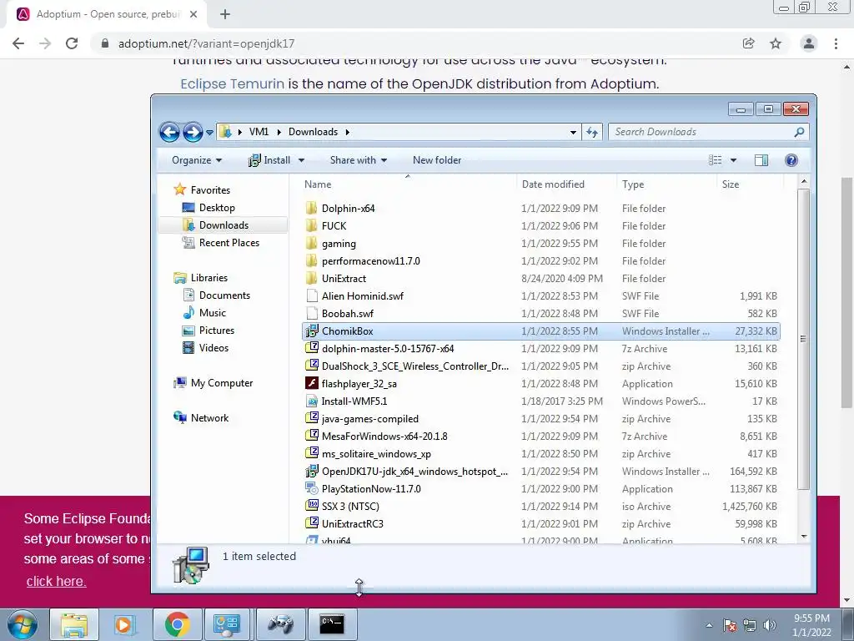The height and width of the screenshot is (641, 854).
Task: Click volume icon in system tray
Action: pyautogui.click(x=770, y=625)
